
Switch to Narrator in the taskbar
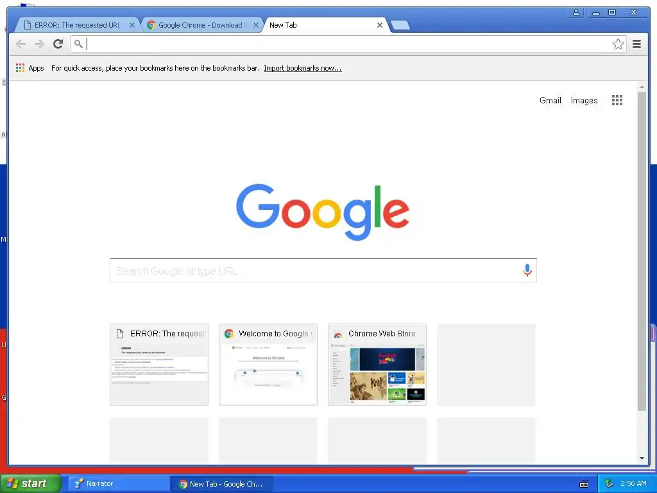[x=118, y=484]
